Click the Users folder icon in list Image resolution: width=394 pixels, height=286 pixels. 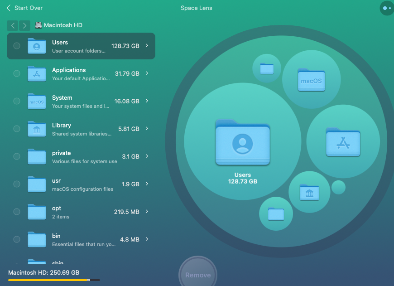[x=37, y=46]
